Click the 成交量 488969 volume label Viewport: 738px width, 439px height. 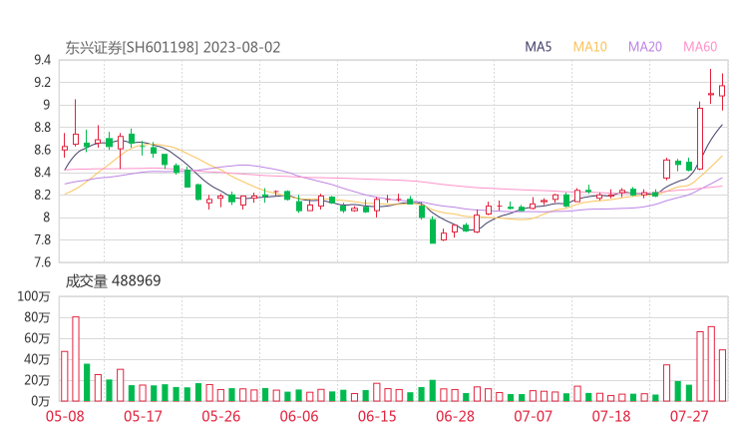point(113,281)
